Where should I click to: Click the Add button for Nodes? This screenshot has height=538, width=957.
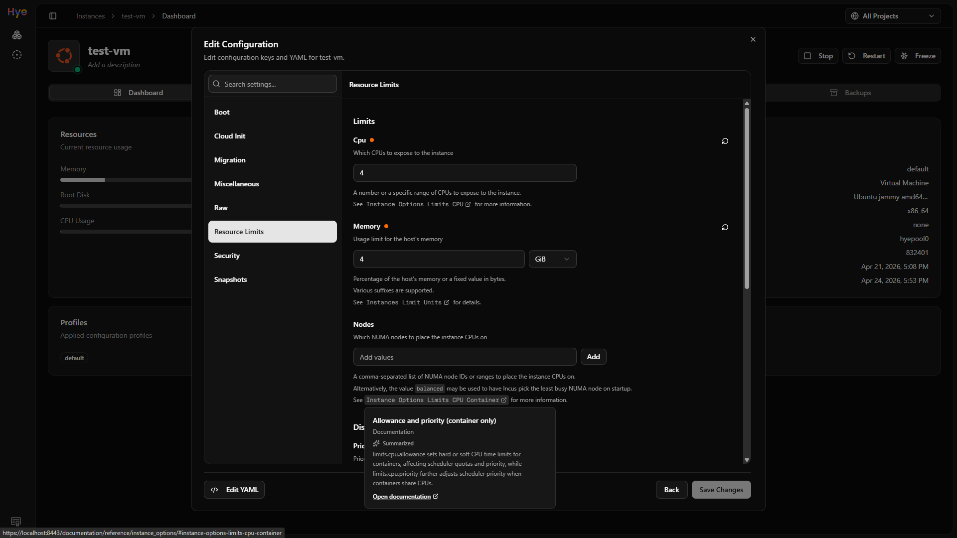(x=593, y=357)
